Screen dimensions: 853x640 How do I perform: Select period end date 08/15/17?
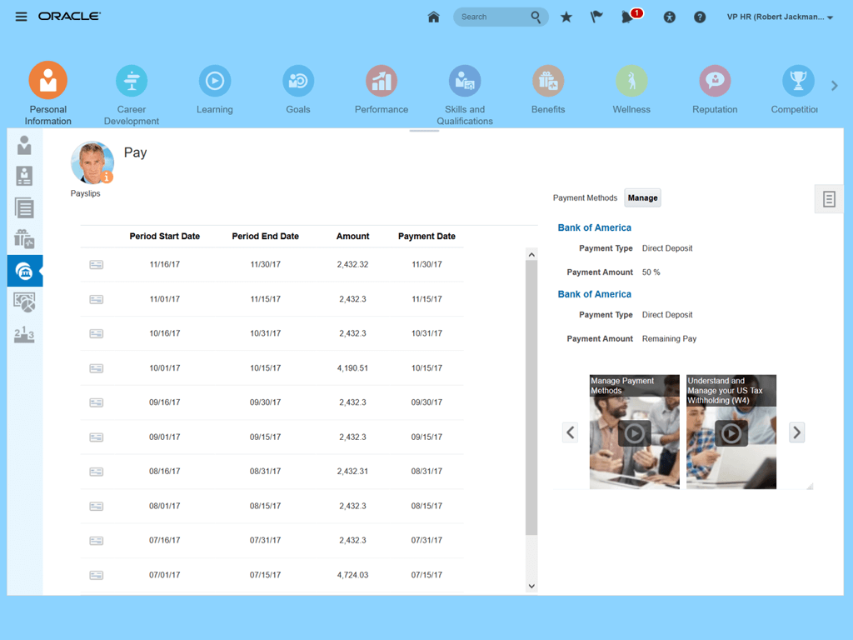[x=266, y=506]
